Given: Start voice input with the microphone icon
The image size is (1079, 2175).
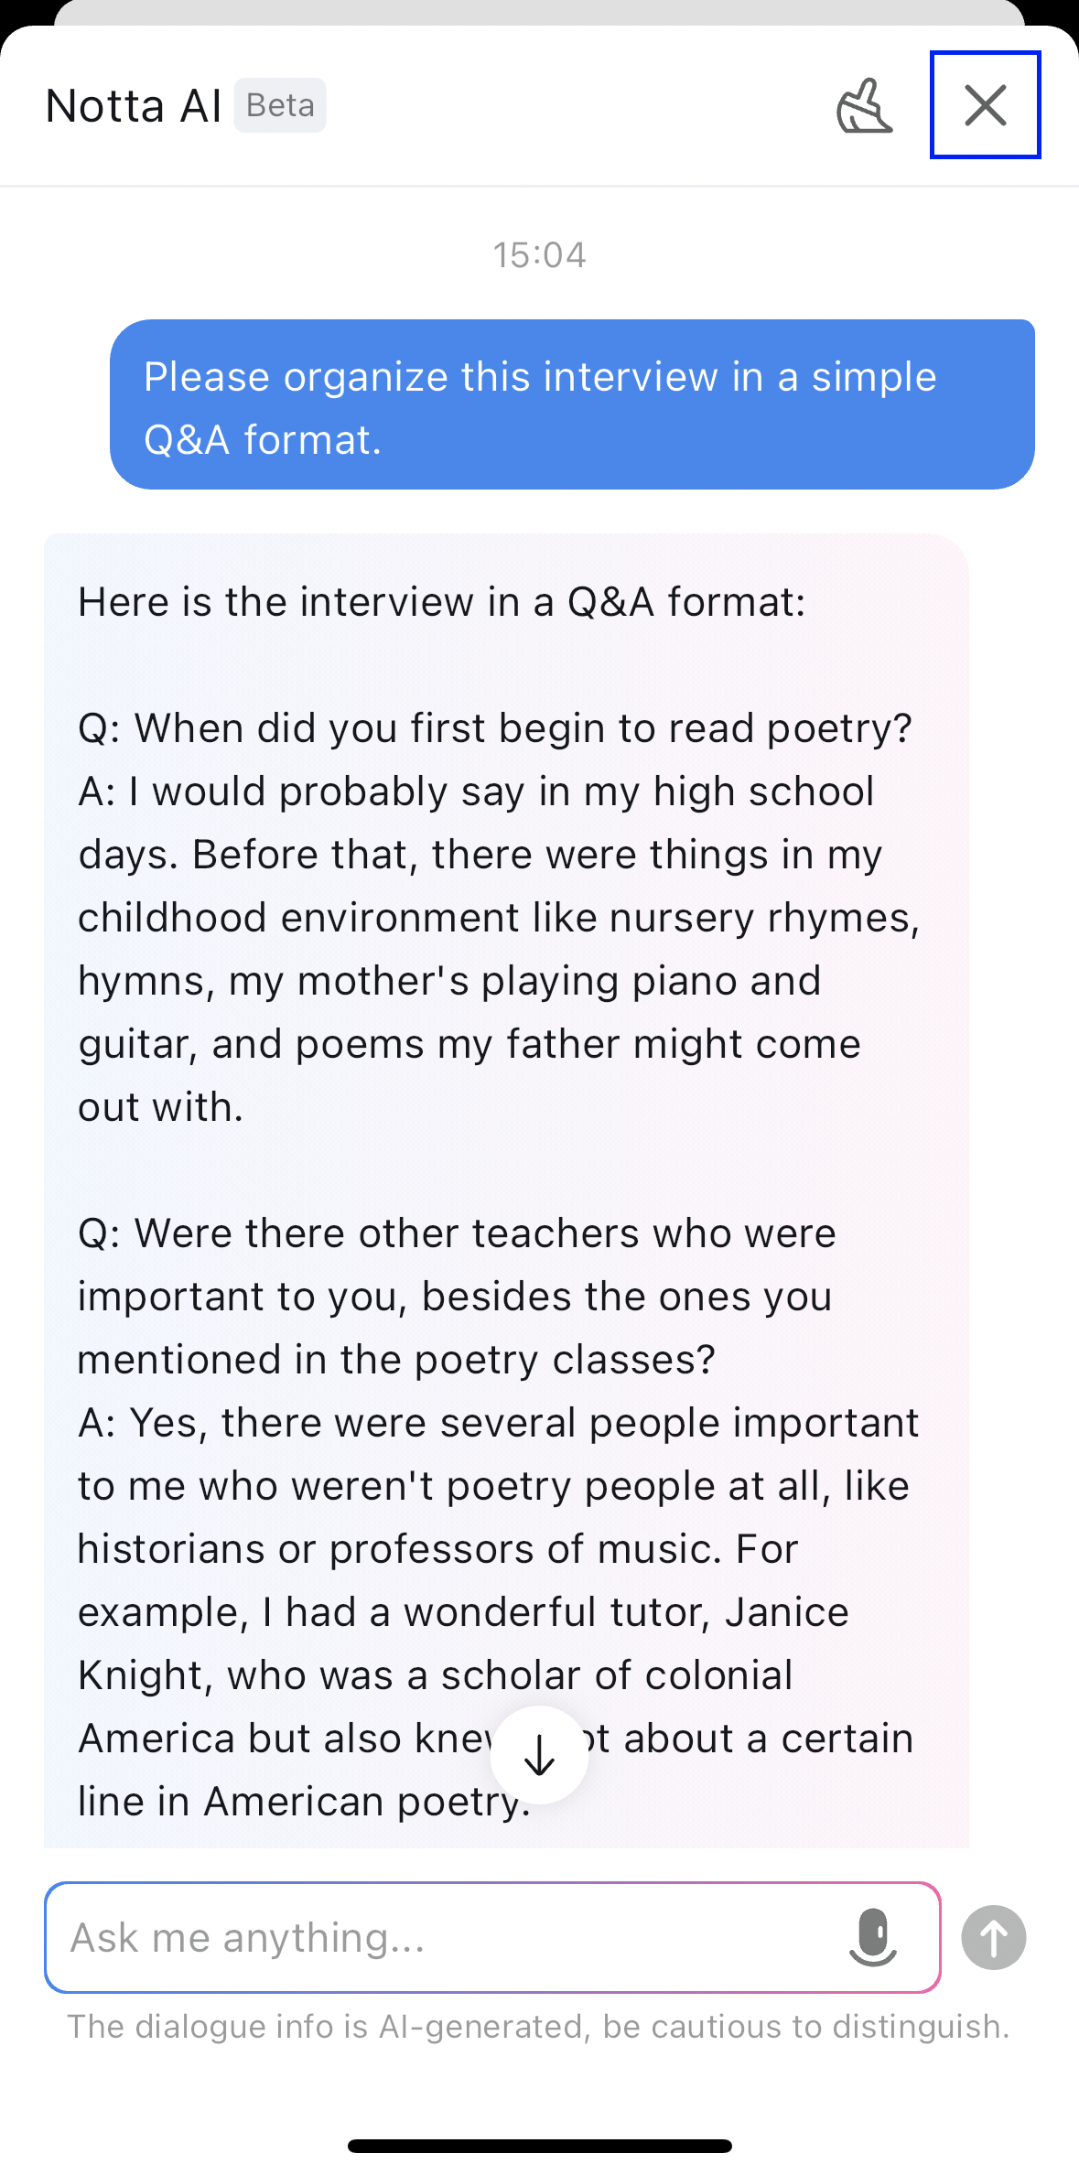Looking at the screenshot, I should [872, 1937].
